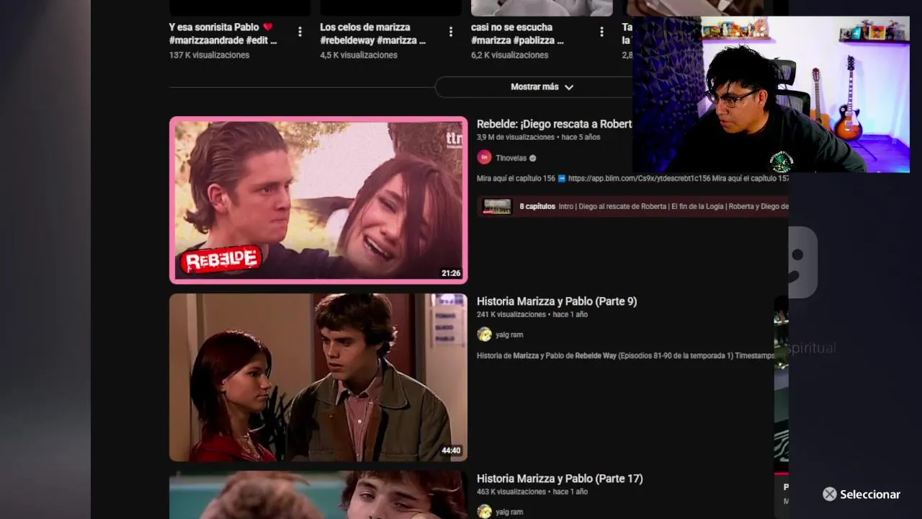Open 'Los celos de marizza' short title

point(373,34)
